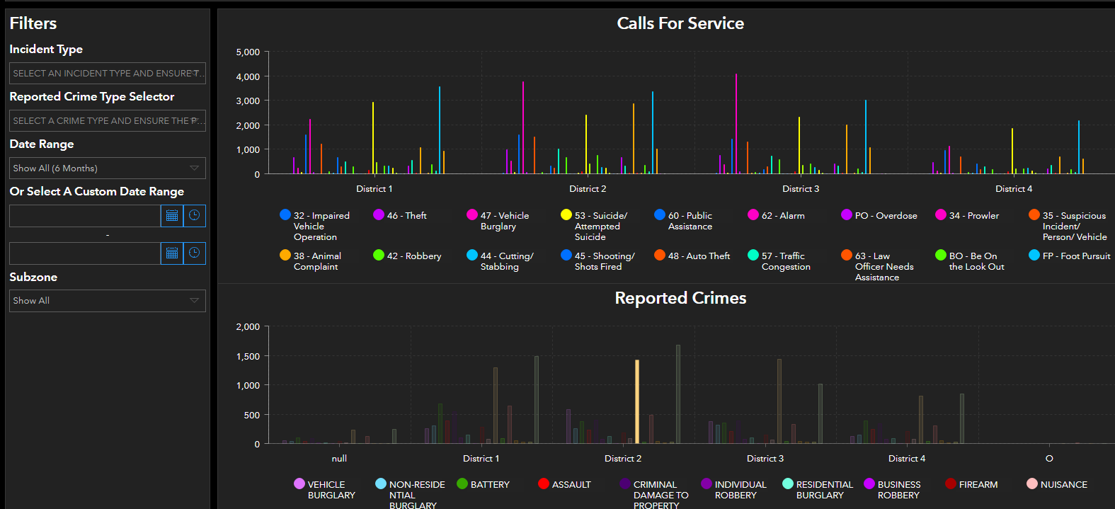
Task: Click District 4 label in Calls For Service
Action: pyautogui.click(x=1014, y=188)
